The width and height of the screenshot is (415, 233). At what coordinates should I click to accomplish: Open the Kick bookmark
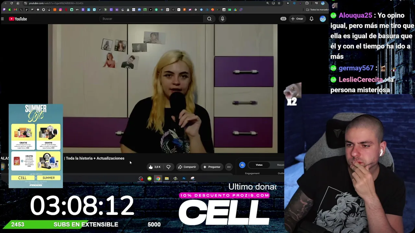10,10
